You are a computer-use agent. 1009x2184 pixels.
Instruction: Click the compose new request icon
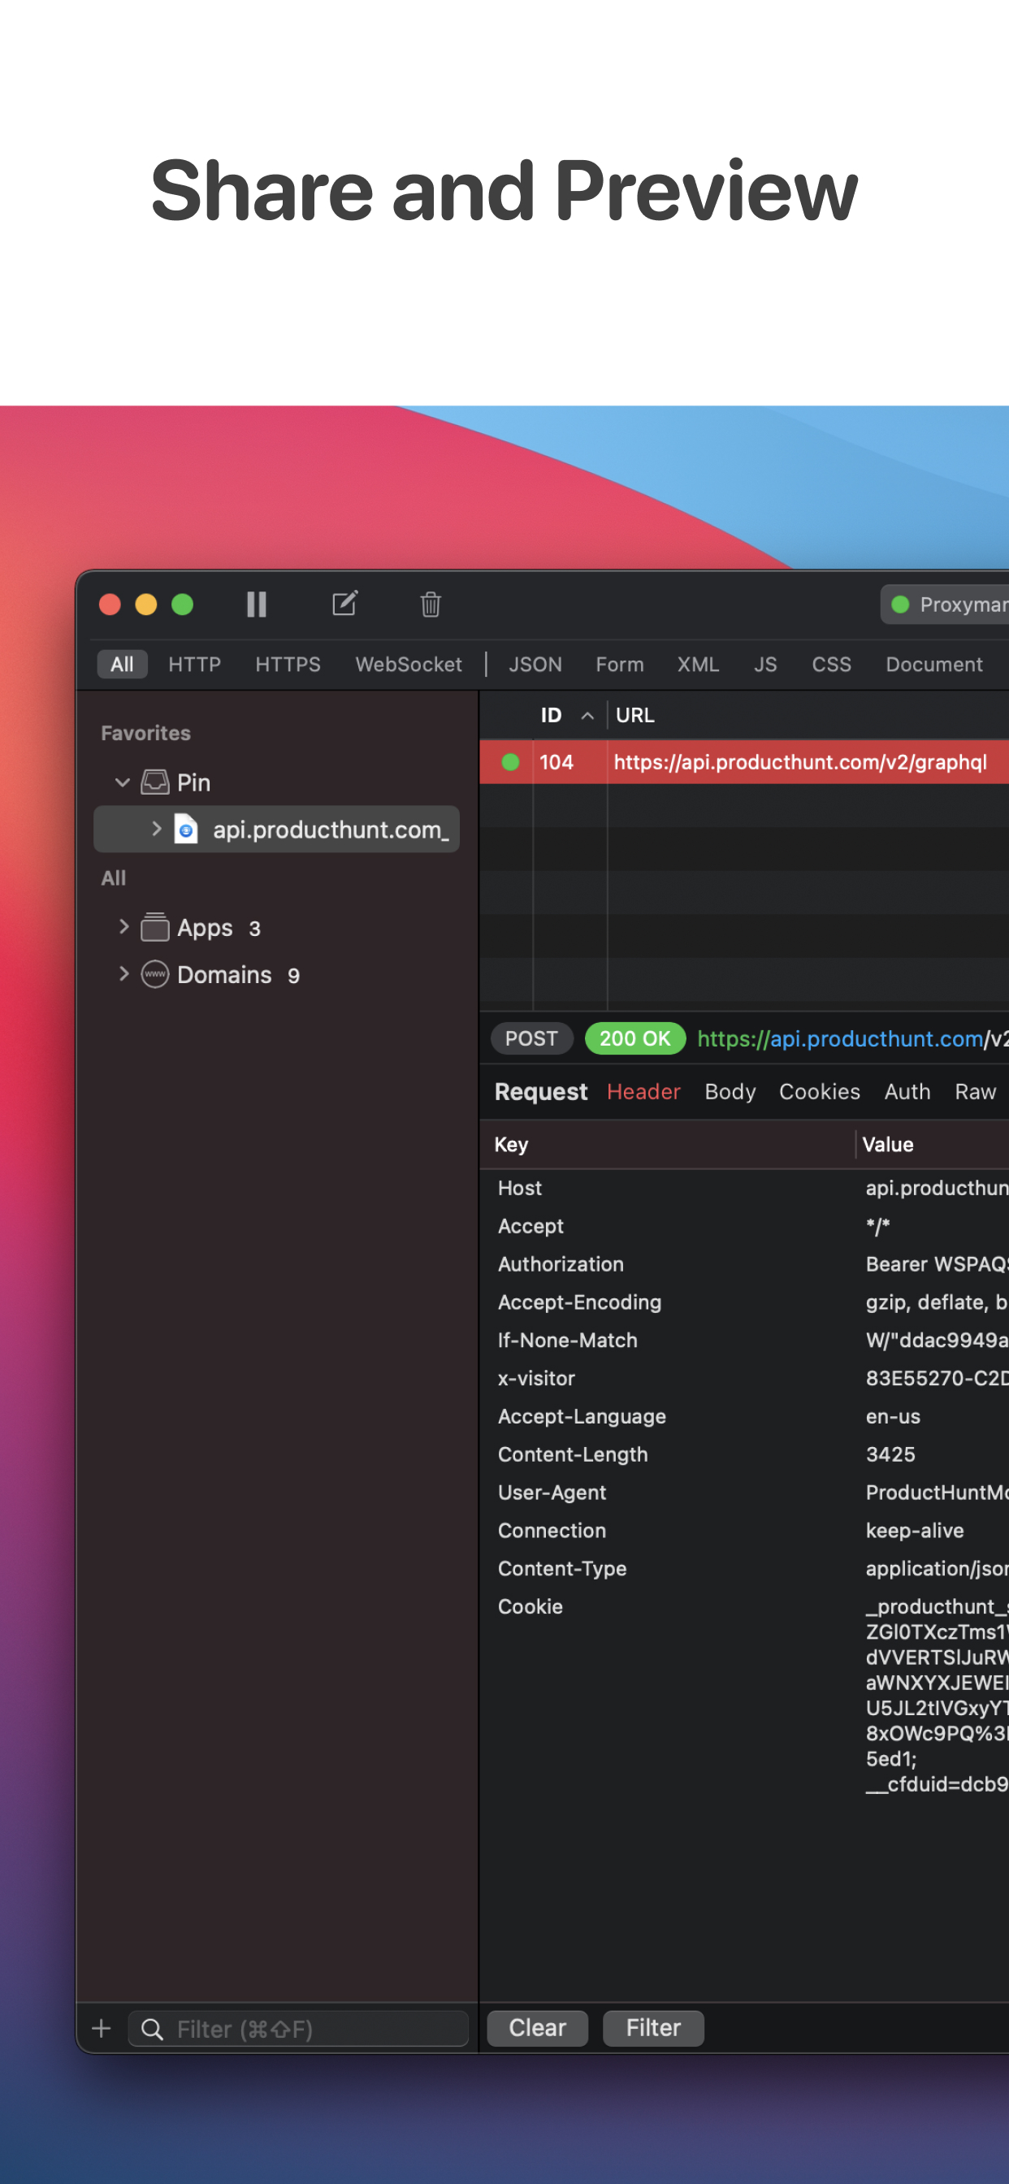click(x=344, y=604)
